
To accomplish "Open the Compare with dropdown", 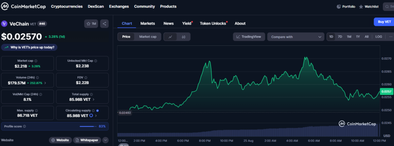I will point(296,37).
